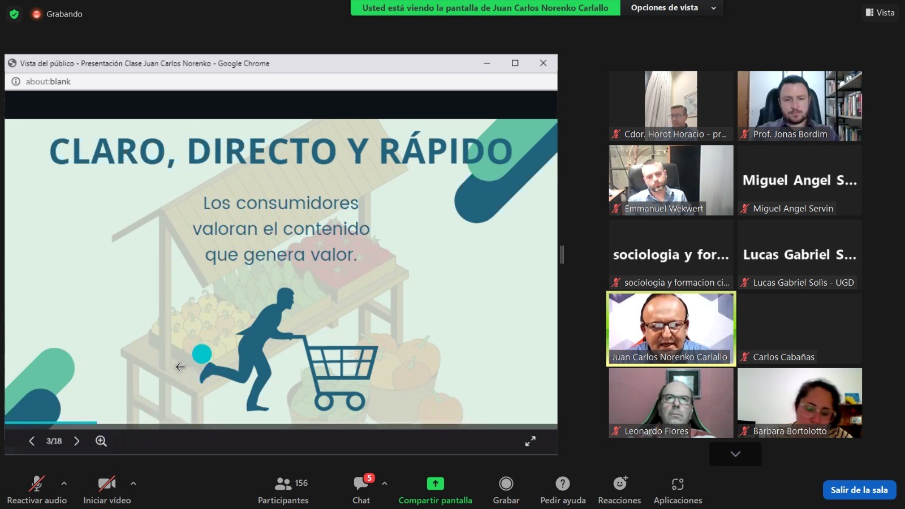Click muted mic icon on Lucas Gabriel Solis
The height and width of the screenshot is (509, 905).
coord(745,282)
